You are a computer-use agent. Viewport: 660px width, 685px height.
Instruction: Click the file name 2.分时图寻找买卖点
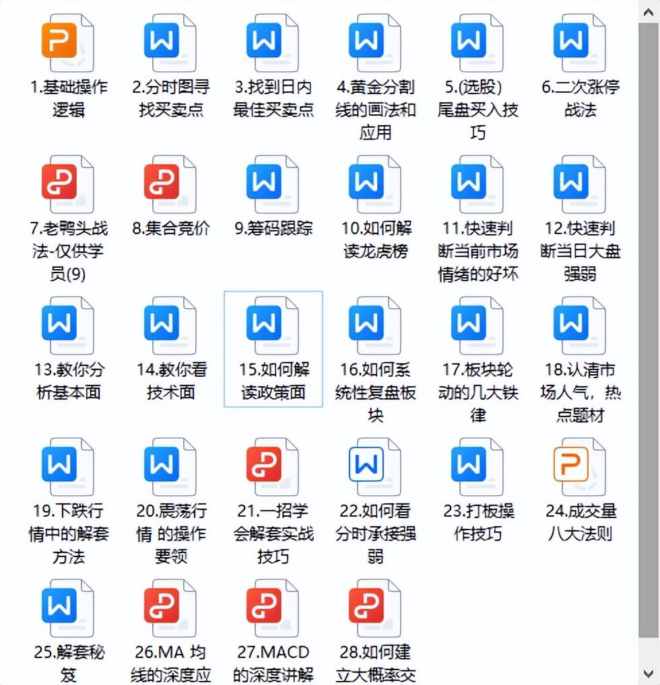click(x=171, y=98)
